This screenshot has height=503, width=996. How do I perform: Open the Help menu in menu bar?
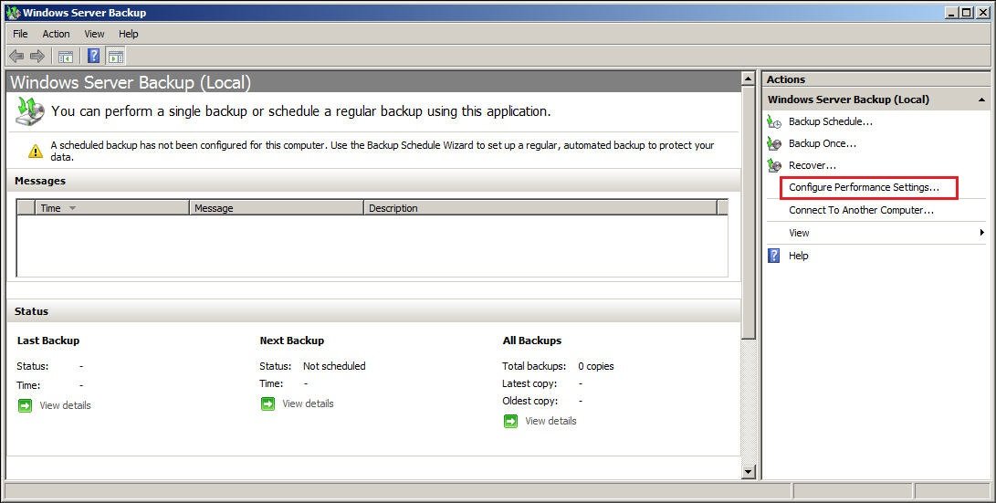pos(129,34)
